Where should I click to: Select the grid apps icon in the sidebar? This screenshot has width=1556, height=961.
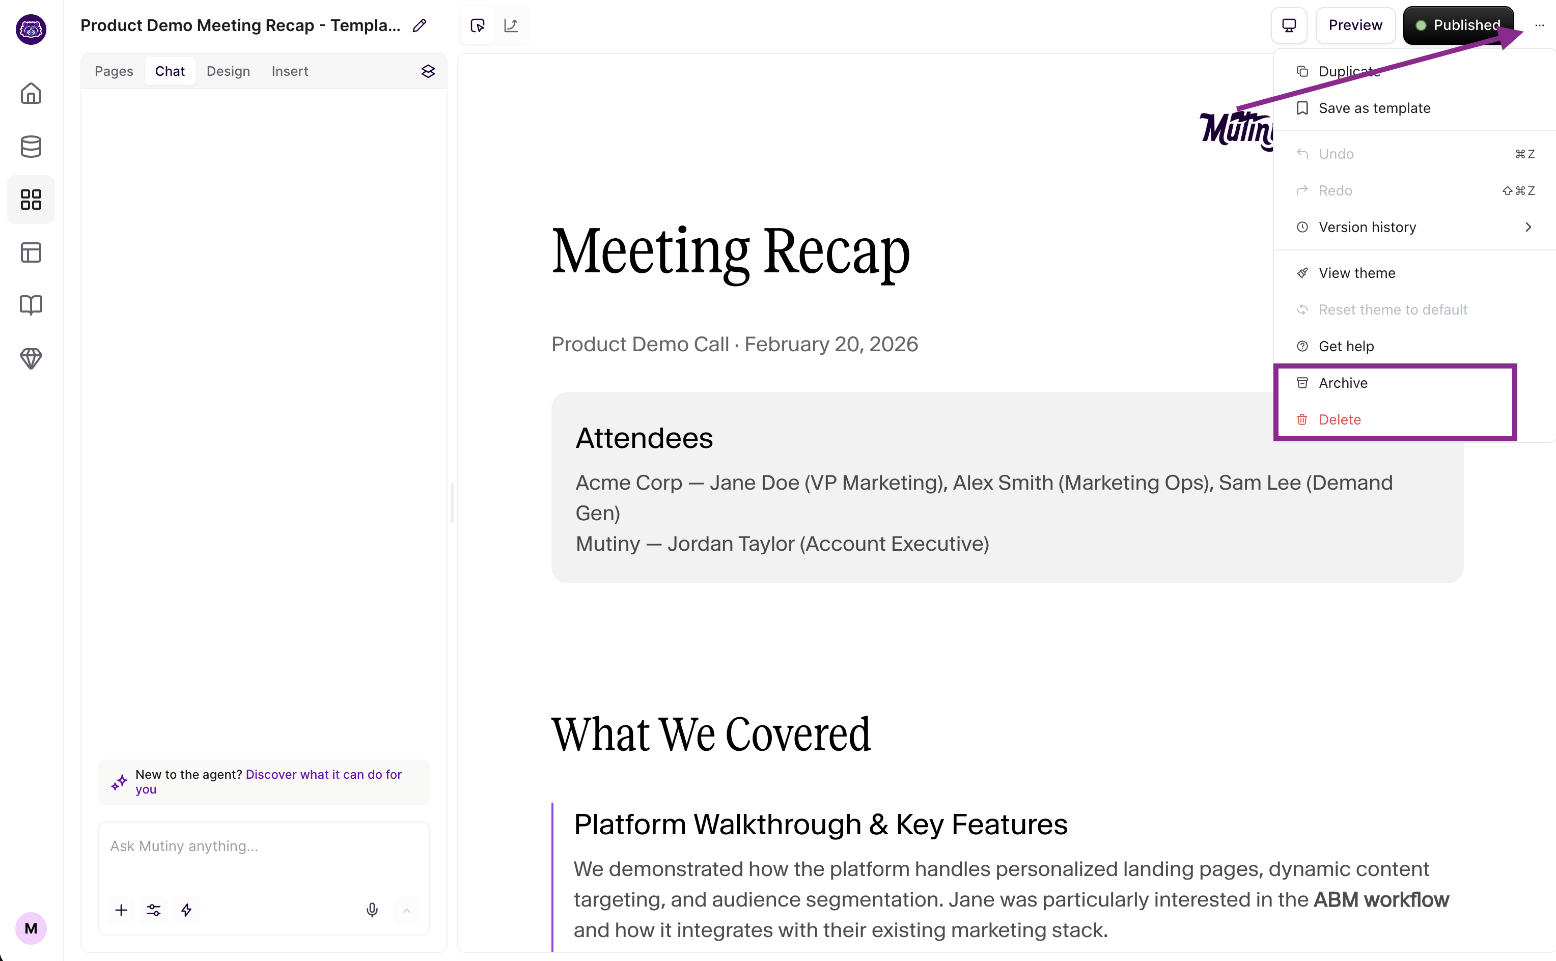(x=31, y=200)
